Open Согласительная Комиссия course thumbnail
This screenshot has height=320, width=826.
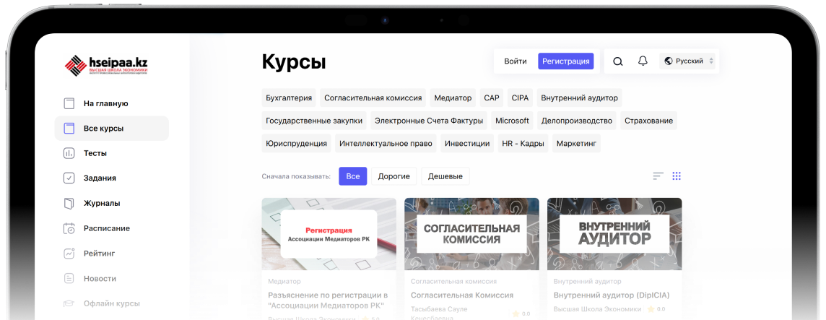(471, 234)
